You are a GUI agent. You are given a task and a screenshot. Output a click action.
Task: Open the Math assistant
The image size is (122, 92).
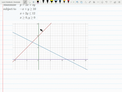(94, 2)
